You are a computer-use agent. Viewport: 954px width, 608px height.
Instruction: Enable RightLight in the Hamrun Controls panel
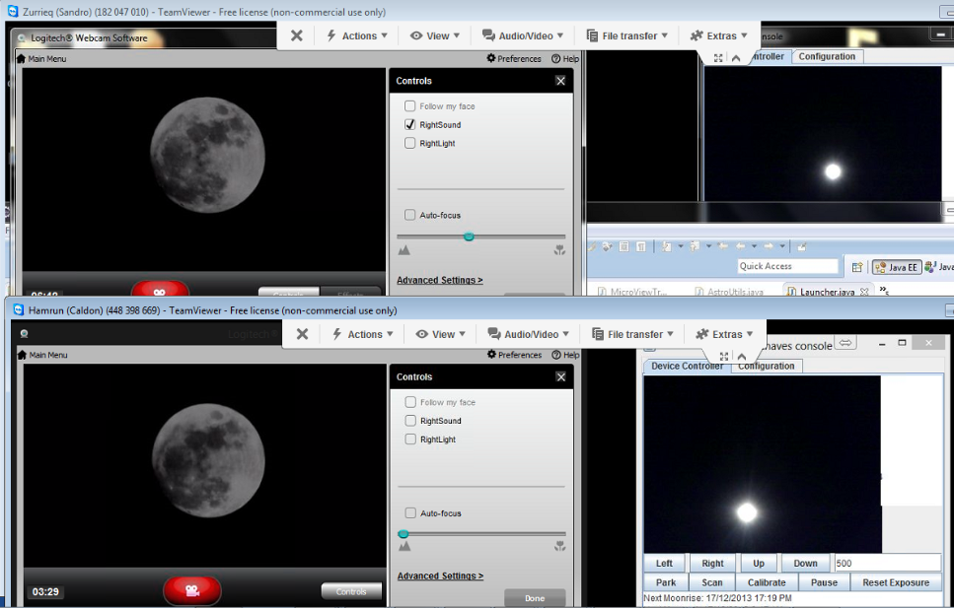pyautogui.click(x=410, y=439)
